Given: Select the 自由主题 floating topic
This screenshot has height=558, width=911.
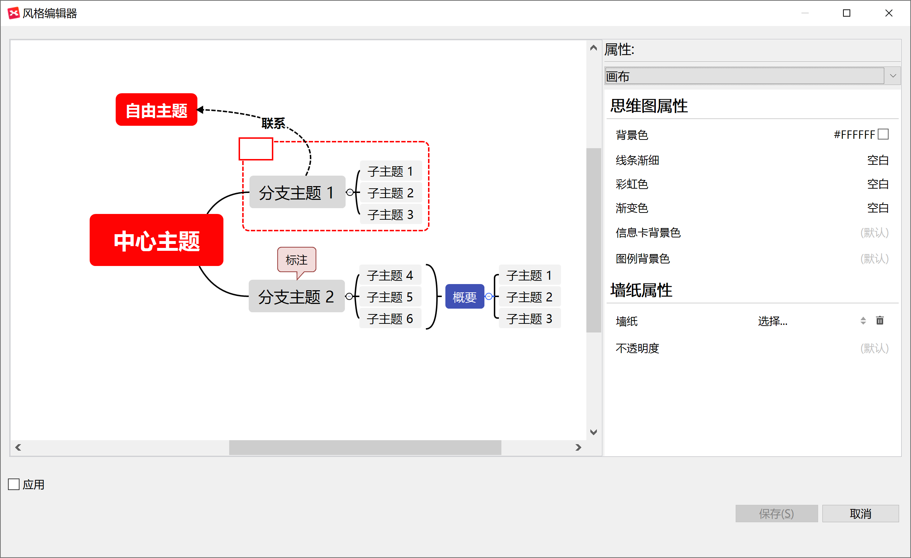Looking at the screenshot, I should (x=157, y=110).
